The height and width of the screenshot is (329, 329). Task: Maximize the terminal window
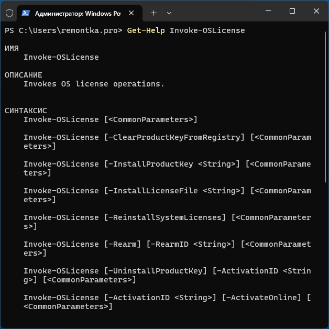click(x=292, y=11)
